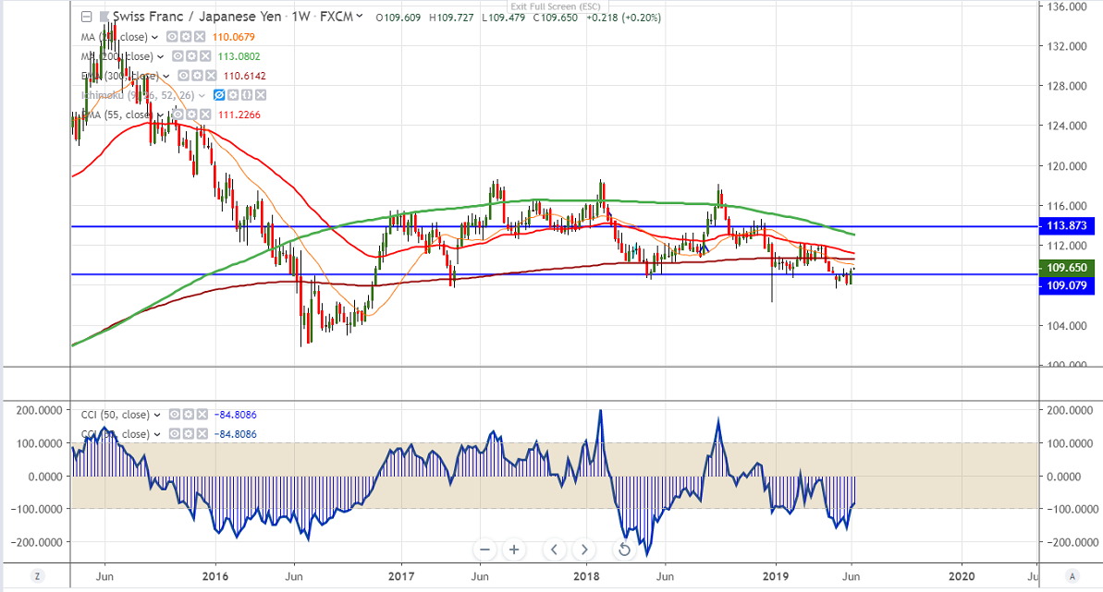The height and width of the screenshot is (592, 1103).
Task: Expand the upper CCI (50, close) chevron
Action: (157, 416)
